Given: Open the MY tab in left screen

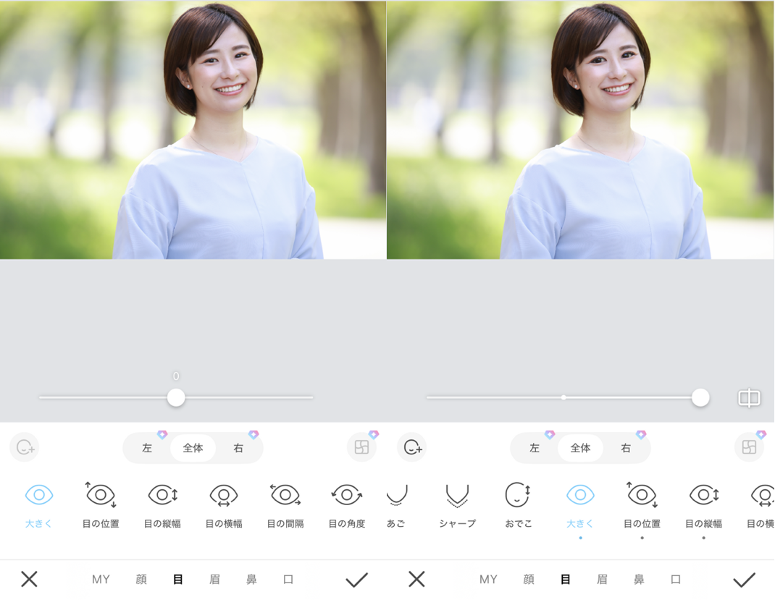Looking at the screenshot, I should click(x=101, y=579).
